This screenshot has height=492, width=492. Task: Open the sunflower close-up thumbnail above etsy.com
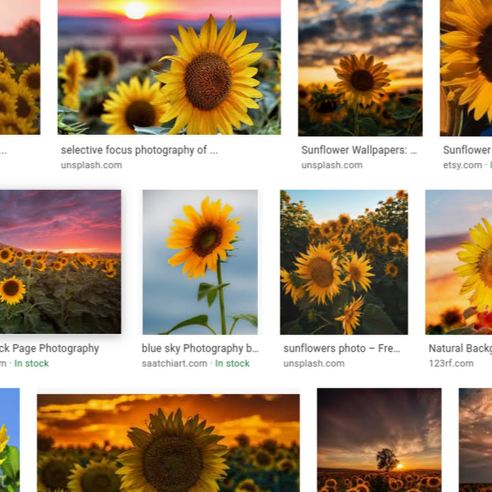[x=466, y=68]
